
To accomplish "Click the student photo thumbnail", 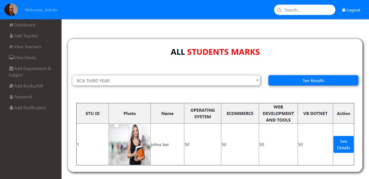I will [130, 144].
